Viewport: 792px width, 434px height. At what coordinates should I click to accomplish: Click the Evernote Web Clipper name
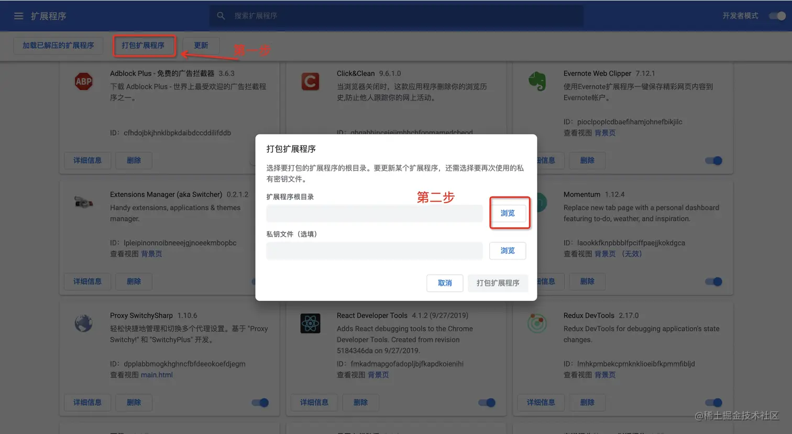[x=597, y=73]
